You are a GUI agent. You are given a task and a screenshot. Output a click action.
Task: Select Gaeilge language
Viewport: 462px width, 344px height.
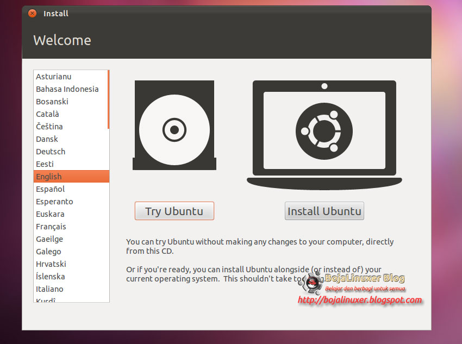(71, 239)
